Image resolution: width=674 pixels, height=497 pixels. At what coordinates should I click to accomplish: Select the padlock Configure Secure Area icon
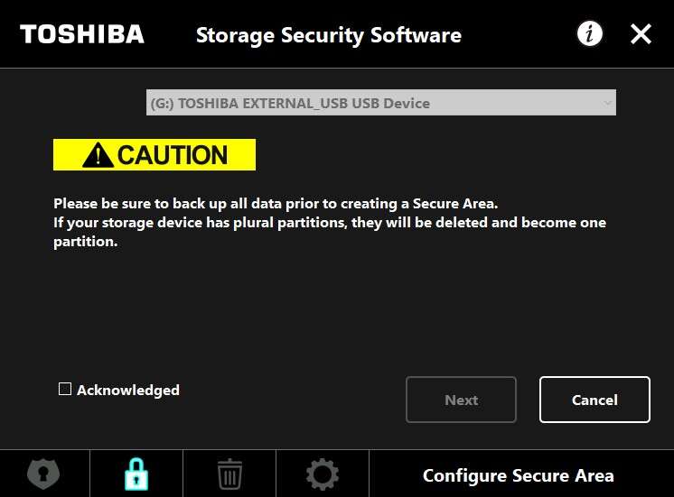pos(136,474)
